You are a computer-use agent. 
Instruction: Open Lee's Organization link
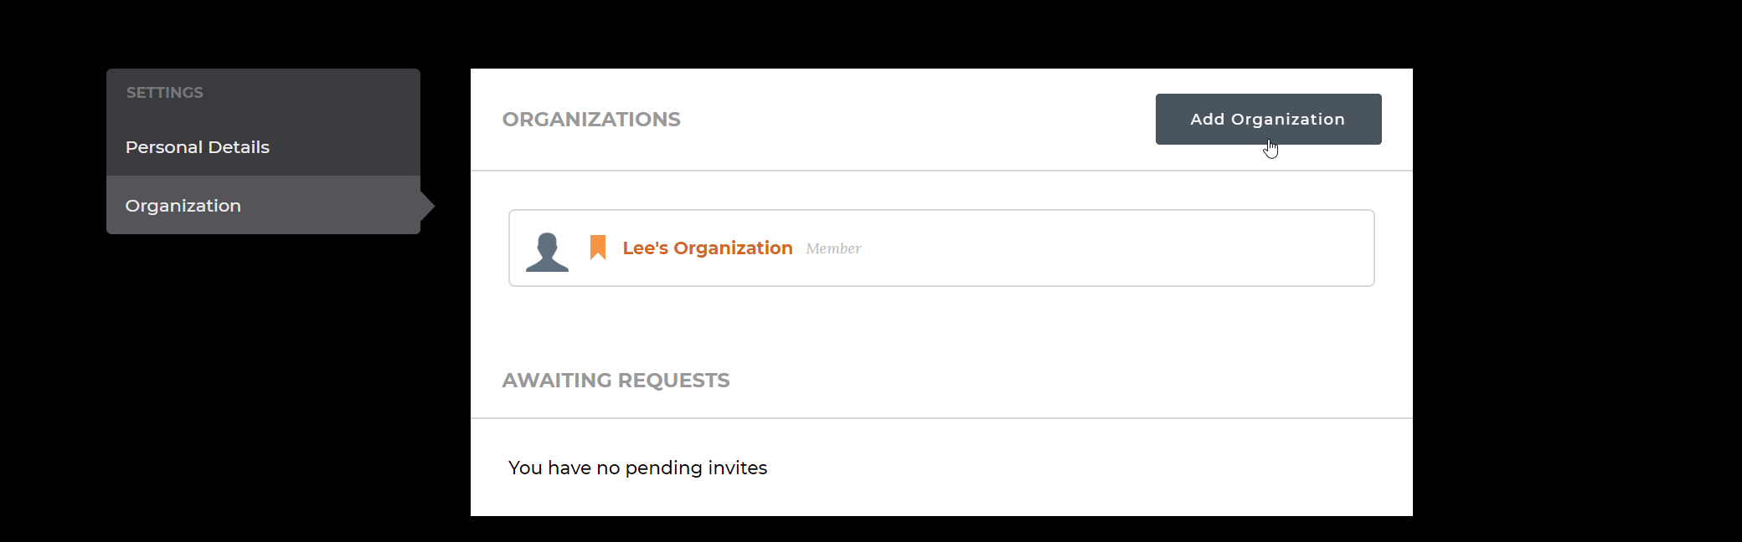pyautogui.click(x=708, y=248)
